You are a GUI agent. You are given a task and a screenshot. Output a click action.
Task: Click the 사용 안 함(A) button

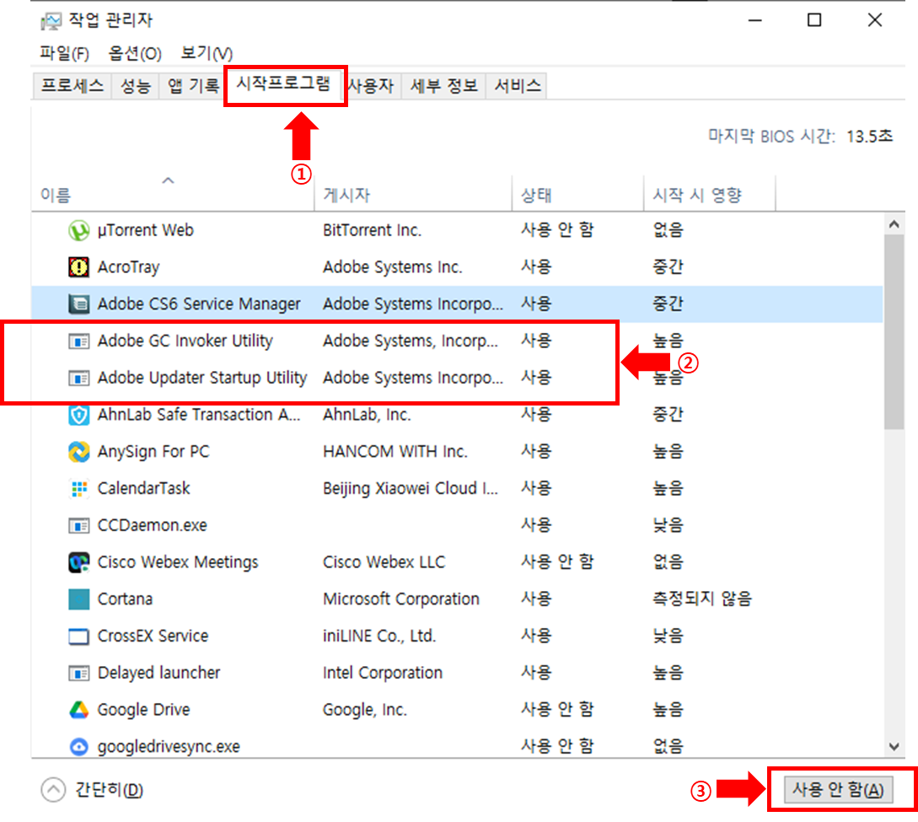coord(839,790)
